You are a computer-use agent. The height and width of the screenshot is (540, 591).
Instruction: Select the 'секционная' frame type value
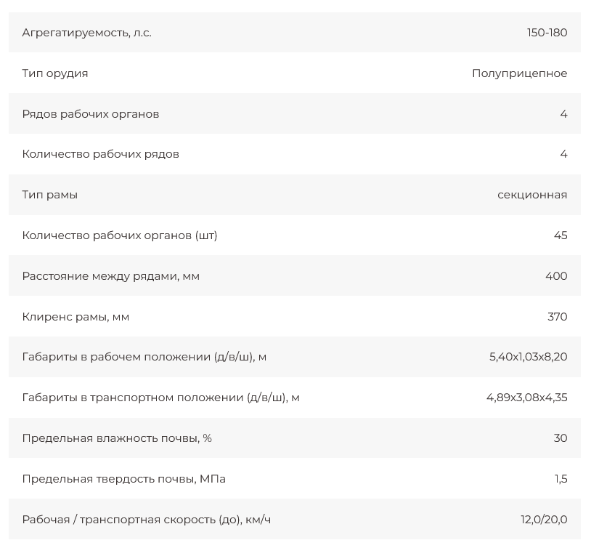(532, 195)
